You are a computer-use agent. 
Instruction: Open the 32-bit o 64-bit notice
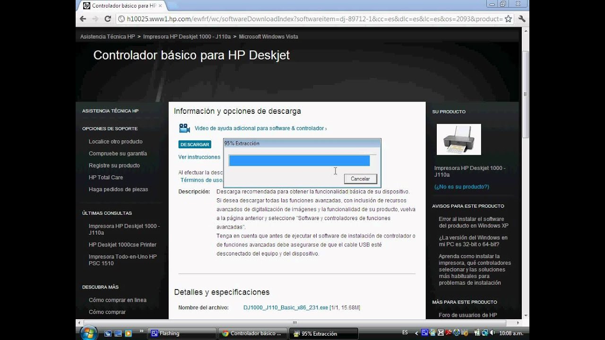[x=473, y=241]
